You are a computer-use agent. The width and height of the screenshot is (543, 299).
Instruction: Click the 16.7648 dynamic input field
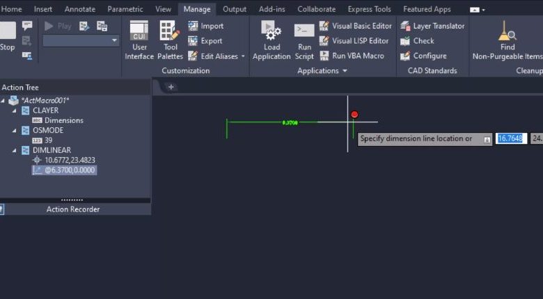click(x=511, y=138)
